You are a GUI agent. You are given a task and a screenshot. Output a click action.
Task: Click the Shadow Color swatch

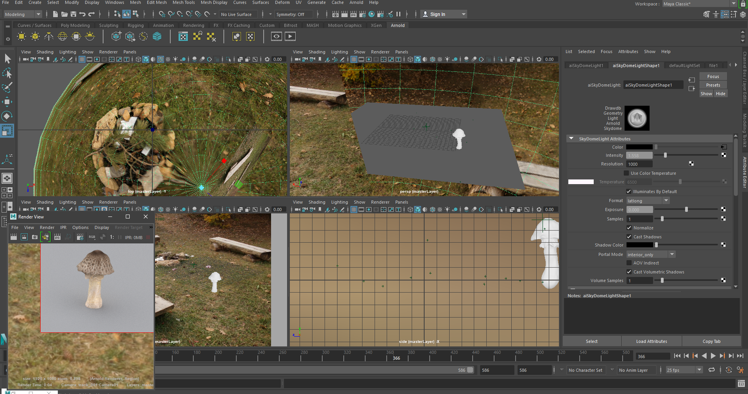(x=639, y=245)
